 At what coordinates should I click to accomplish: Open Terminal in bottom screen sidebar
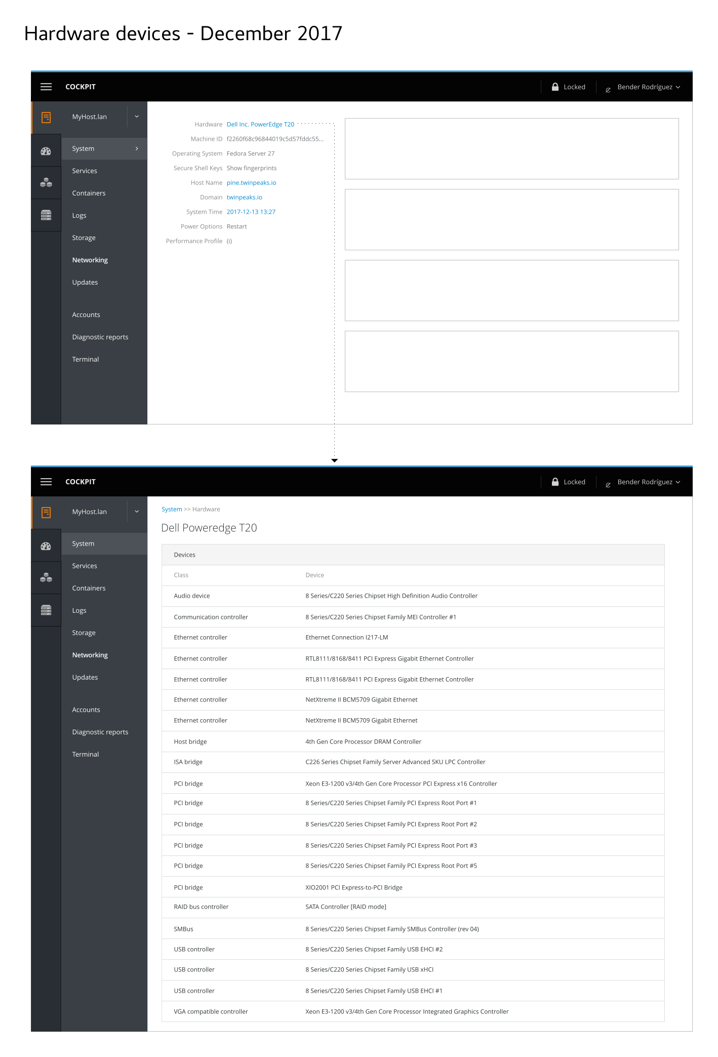tap(85, 754)
